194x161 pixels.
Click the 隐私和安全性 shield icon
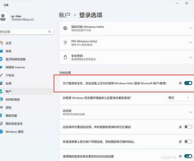click(1, 124)
